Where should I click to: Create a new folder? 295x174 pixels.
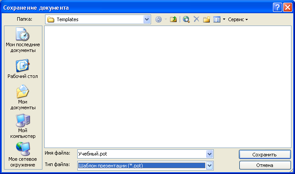[206, 19]
